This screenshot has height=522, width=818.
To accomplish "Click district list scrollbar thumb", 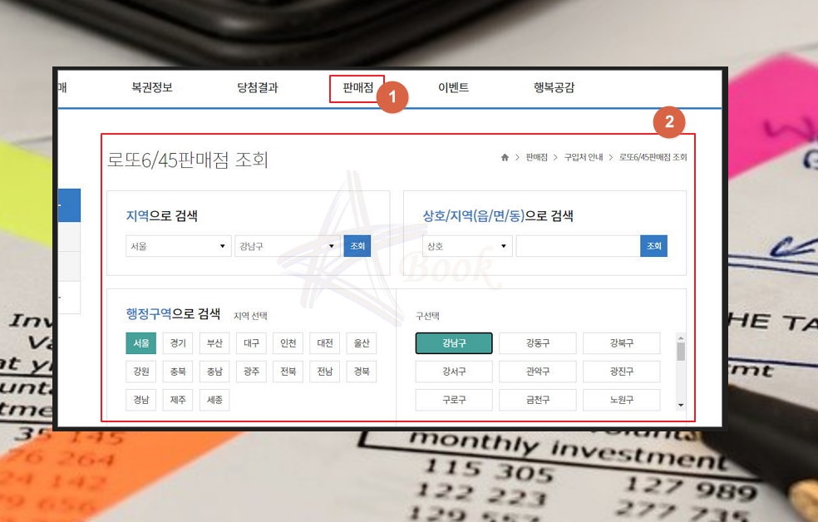I will pyautogui.click(x=681, y=352).
